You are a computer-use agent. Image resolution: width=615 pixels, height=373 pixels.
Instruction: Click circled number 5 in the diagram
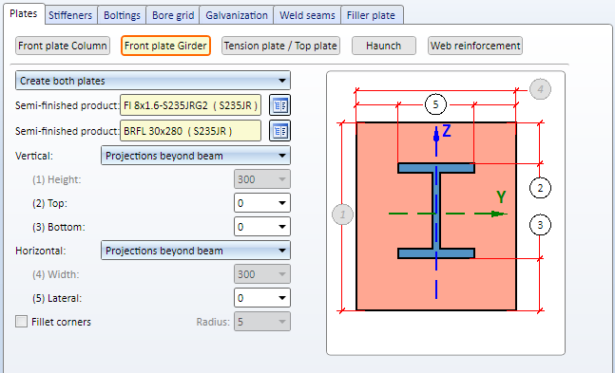pos(435,104)
